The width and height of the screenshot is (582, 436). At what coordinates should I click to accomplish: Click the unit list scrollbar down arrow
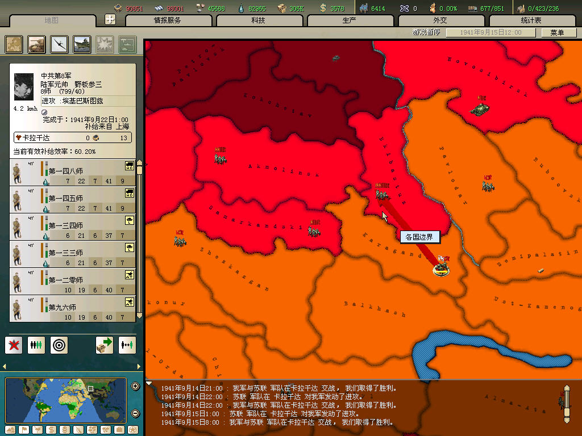tap(140, 316)
